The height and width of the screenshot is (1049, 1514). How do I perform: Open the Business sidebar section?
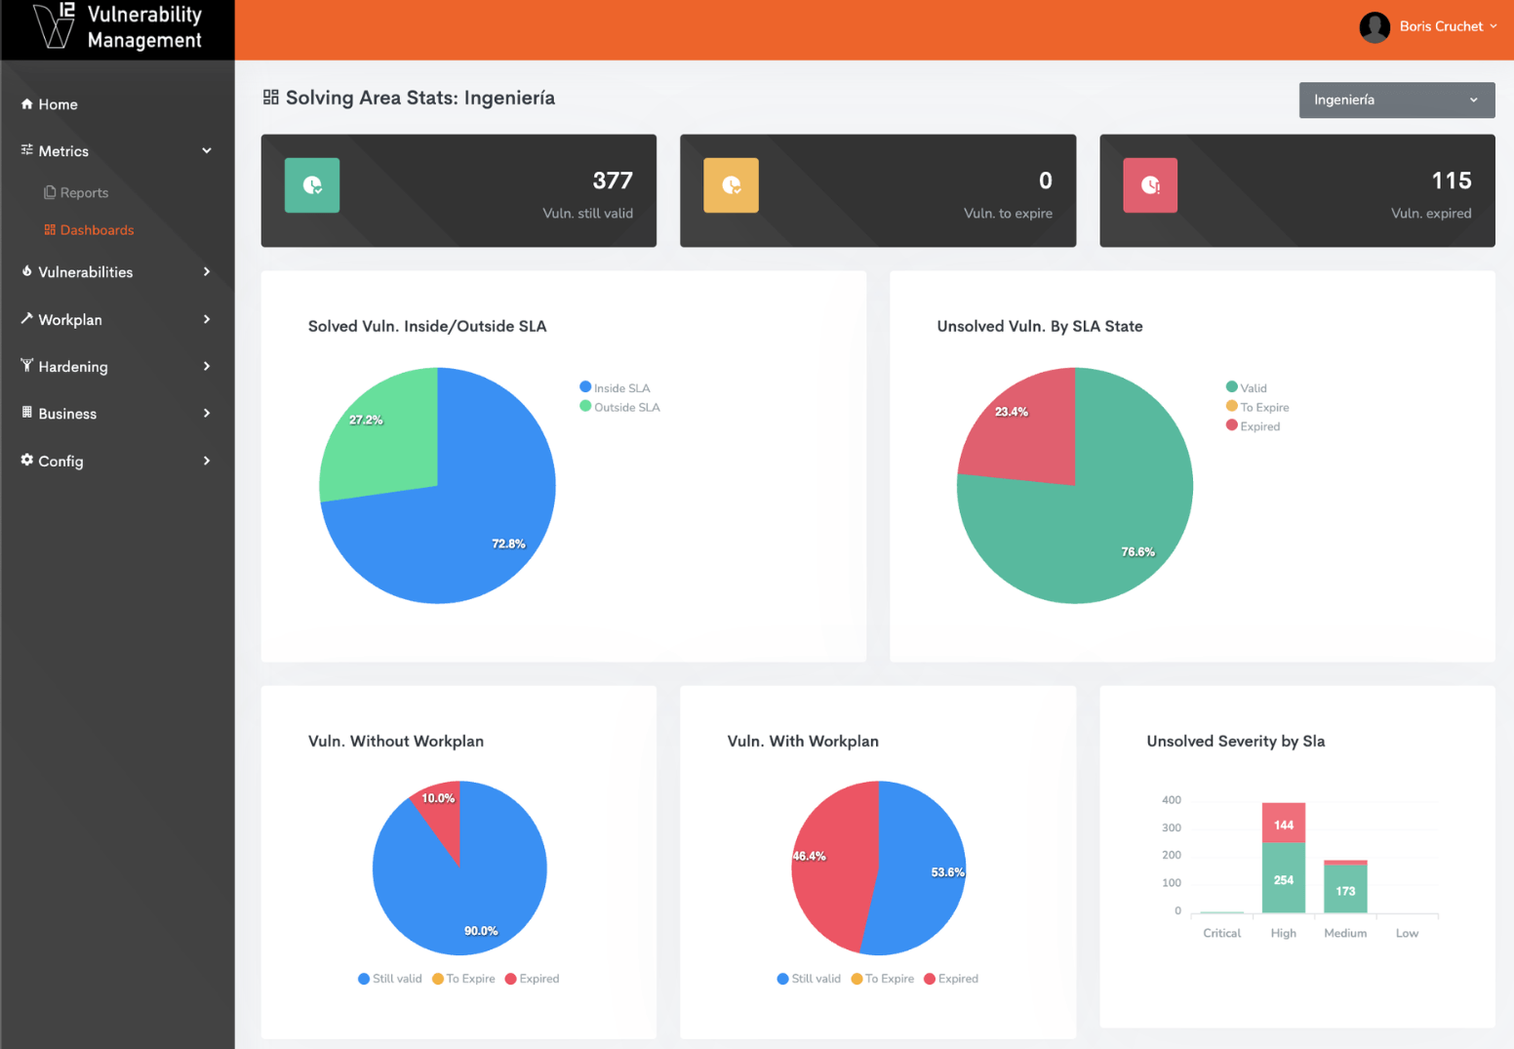[x=67, y=414]
